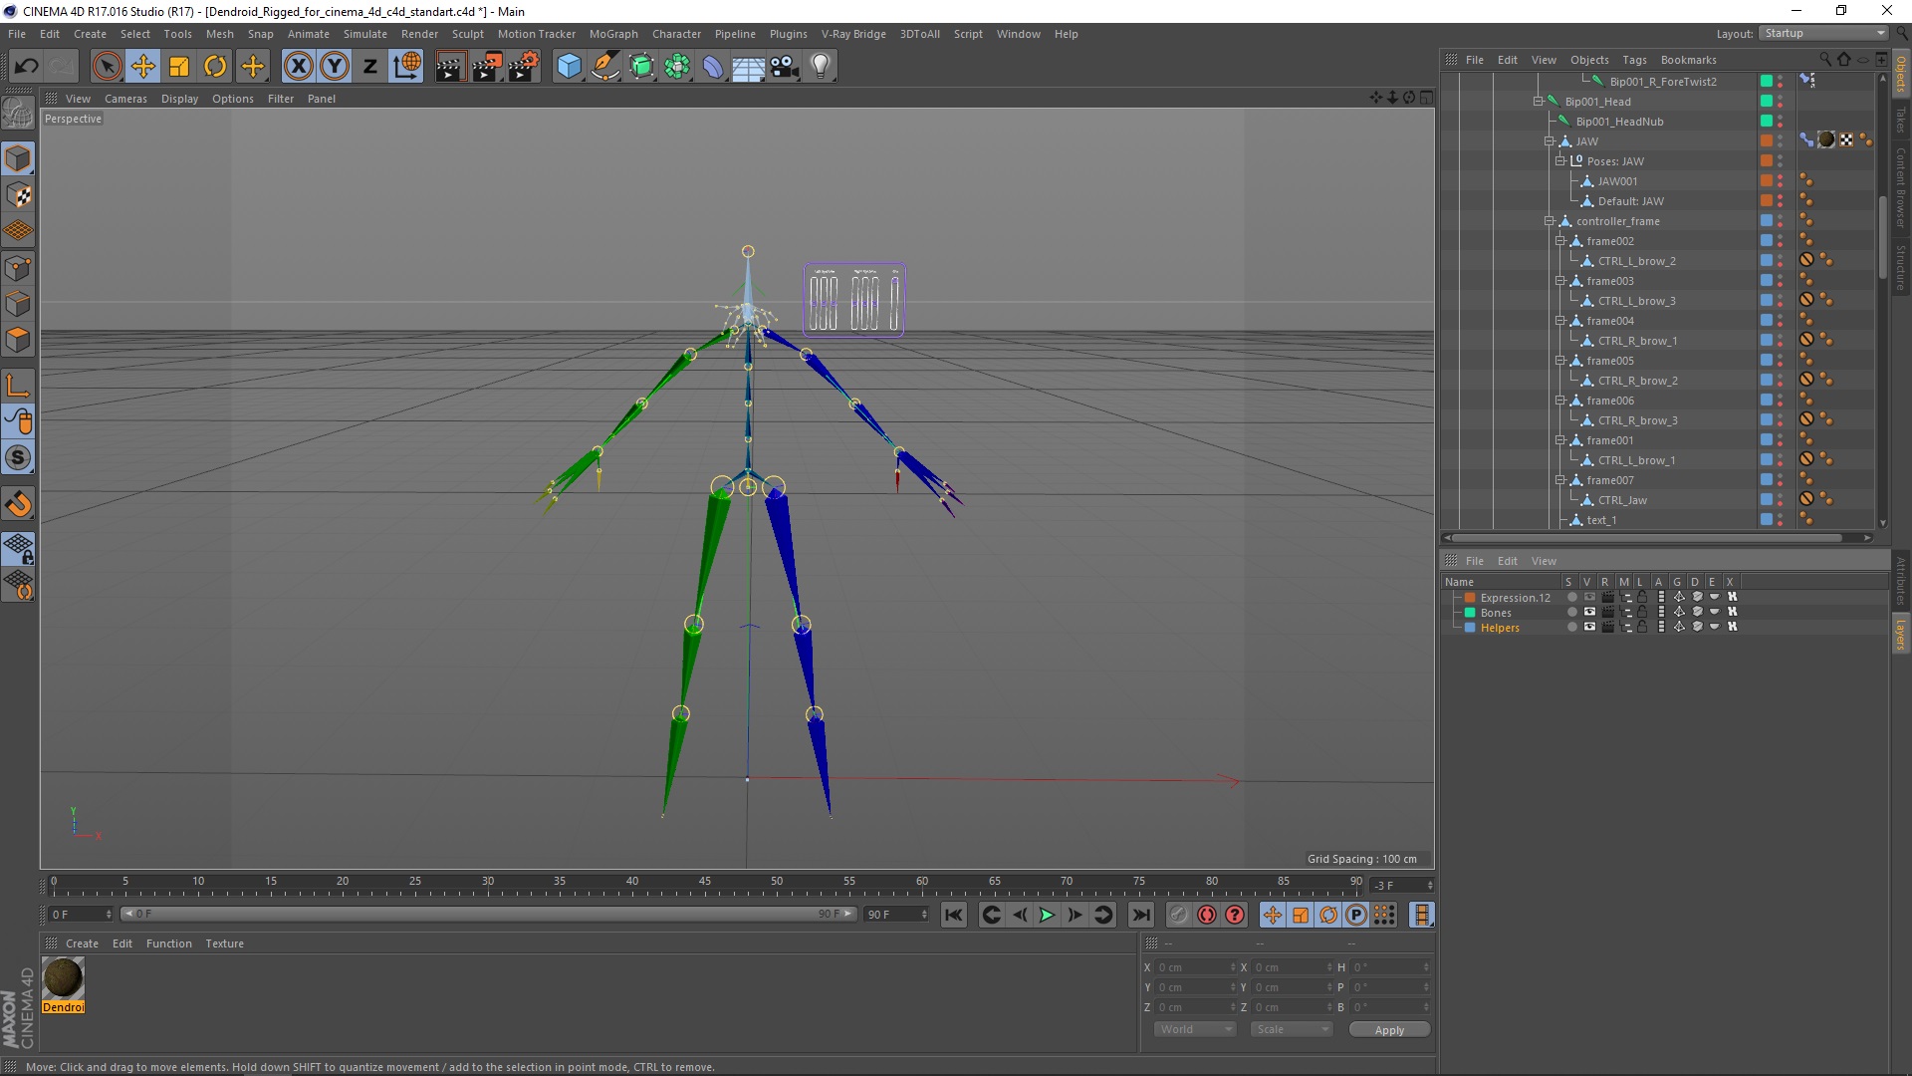Add a Light object
The width and height of the screenshot is (1912, 1076).
(x=821, y=66)
